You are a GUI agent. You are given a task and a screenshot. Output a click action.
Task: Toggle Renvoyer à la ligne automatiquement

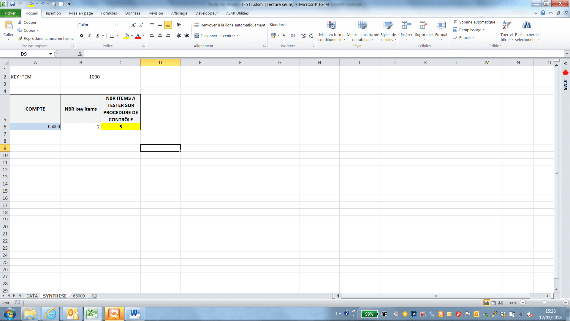click(x=229, y=25)
